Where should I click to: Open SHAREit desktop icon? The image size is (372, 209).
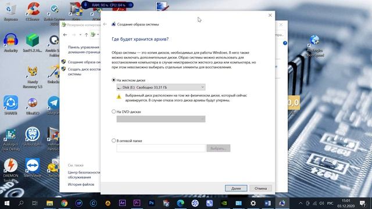10,106
